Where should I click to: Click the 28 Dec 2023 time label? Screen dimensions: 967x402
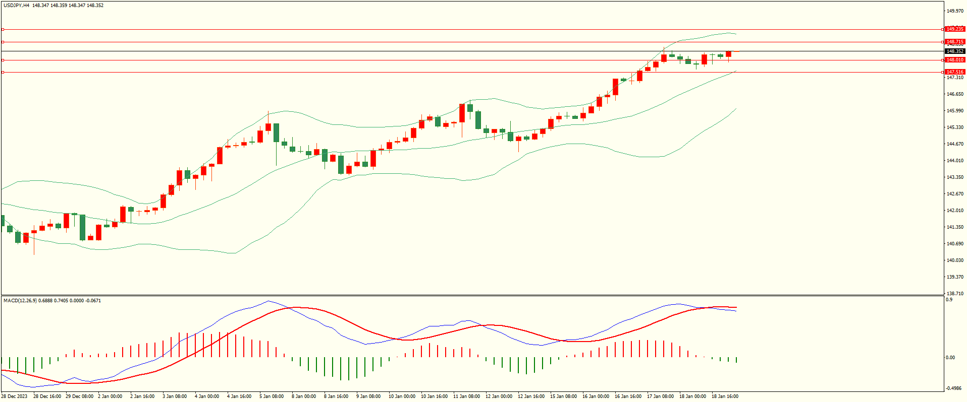coord(15,396)
